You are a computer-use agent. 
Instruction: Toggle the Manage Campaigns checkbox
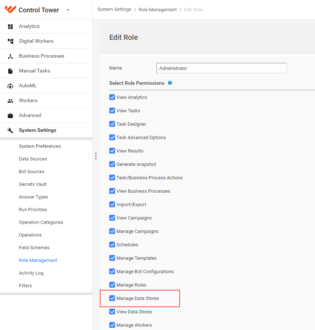click(x=112, y=231)
